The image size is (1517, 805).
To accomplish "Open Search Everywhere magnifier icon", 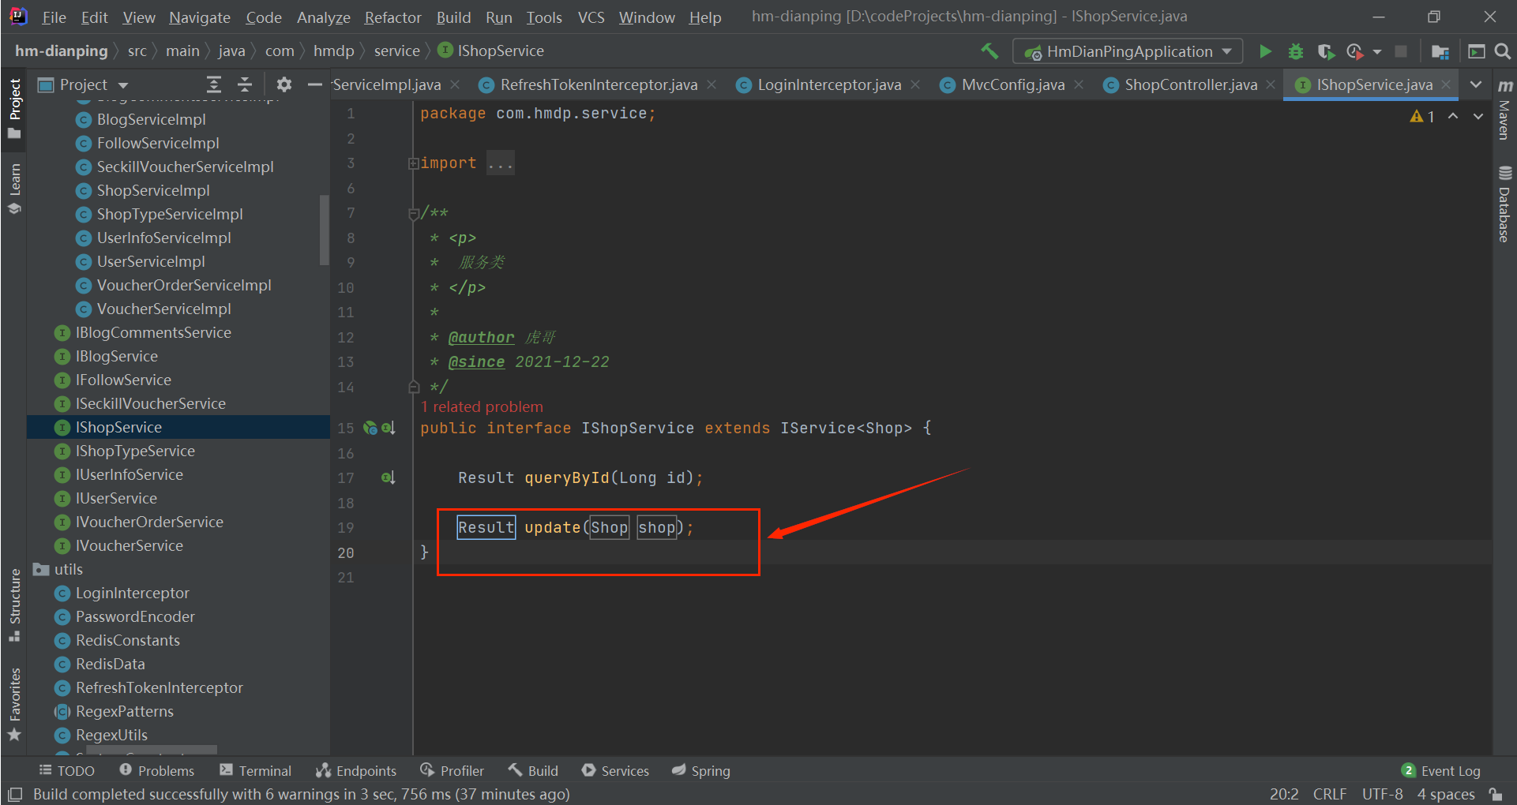I will (1503, 51).
